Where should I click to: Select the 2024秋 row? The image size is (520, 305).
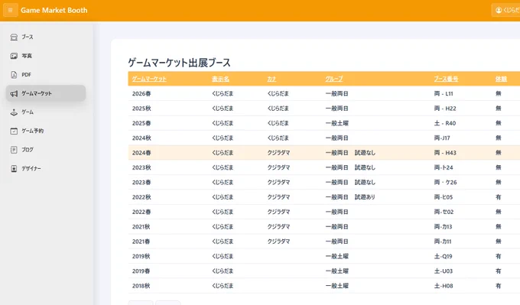324,138
